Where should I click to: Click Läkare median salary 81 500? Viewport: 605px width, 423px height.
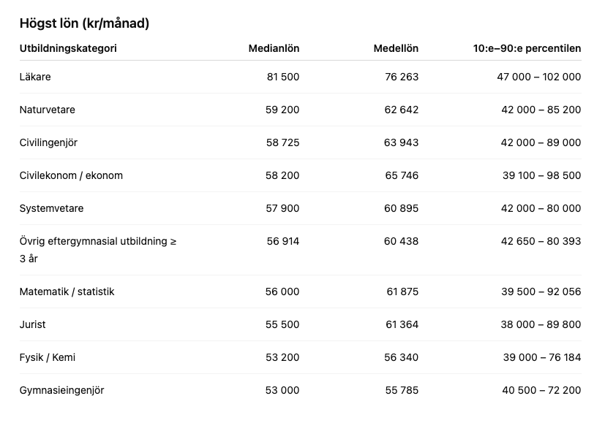coord(282,77)
